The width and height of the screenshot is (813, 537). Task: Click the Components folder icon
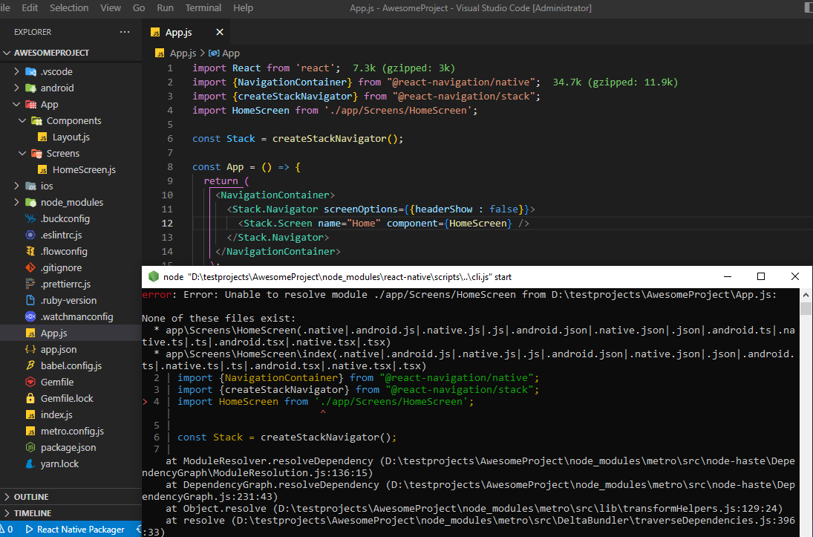(36, 121)
